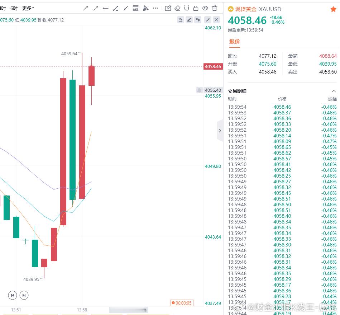The image size is (340, 315).
Task: Click the 13:58 time axis label
Action: pos(82,310)
